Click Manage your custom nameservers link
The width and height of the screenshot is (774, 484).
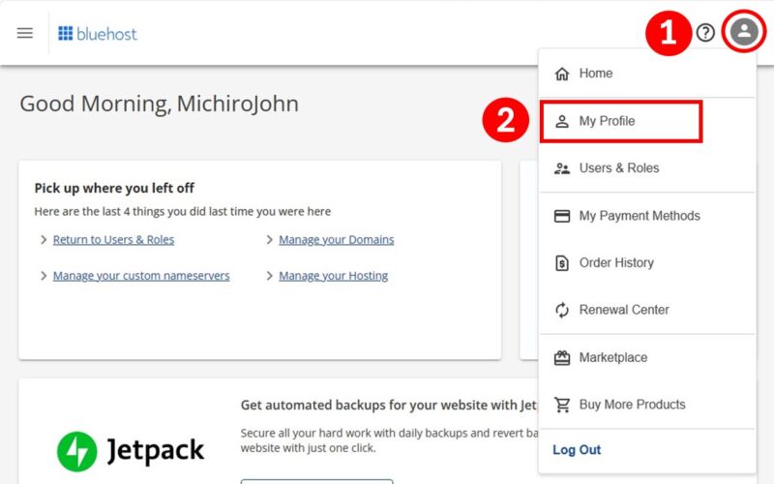coord(141,276)
